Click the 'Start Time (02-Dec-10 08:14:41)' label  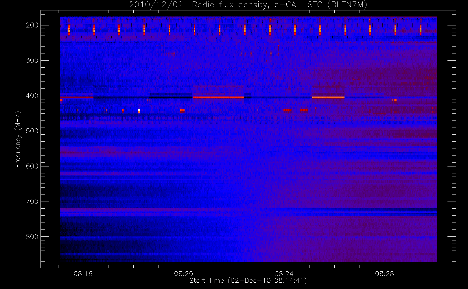click(x=248, y=281)
